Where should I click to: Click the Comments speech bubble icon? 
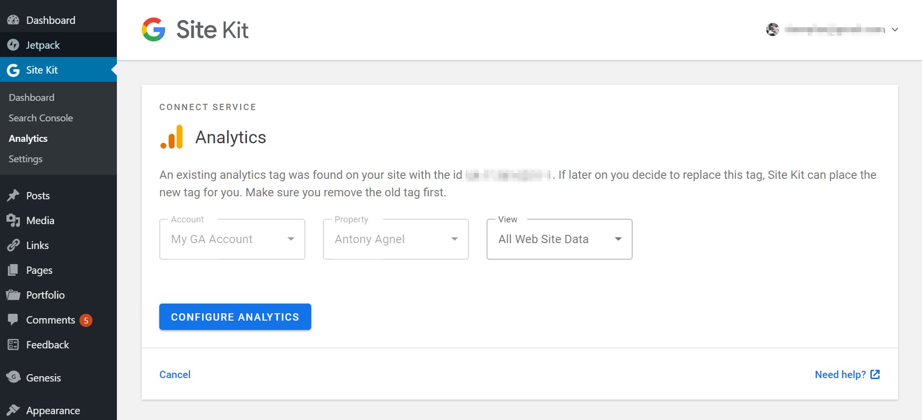click(13, 320)
